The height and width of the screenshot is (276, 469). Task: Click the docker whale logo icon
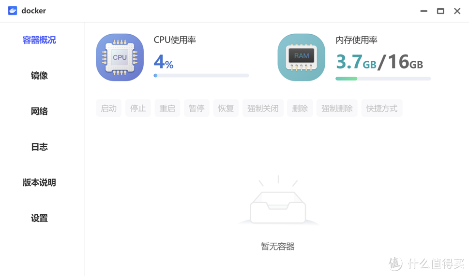click(13, 11)
